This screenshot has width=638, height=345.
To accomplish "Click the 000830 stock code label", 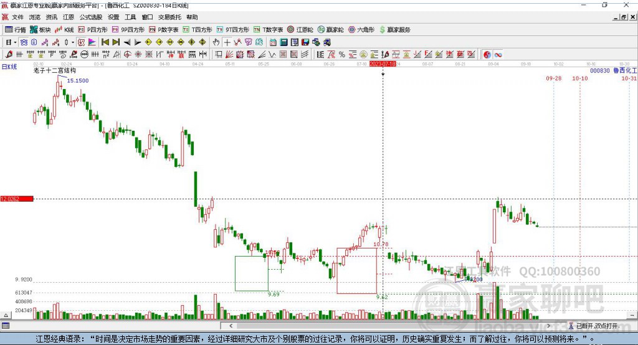I will coord(600,70).
